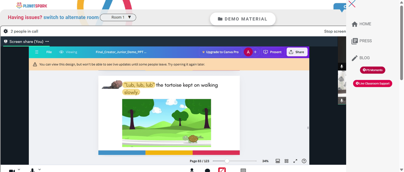Click the red stop screen share icon

222,170
